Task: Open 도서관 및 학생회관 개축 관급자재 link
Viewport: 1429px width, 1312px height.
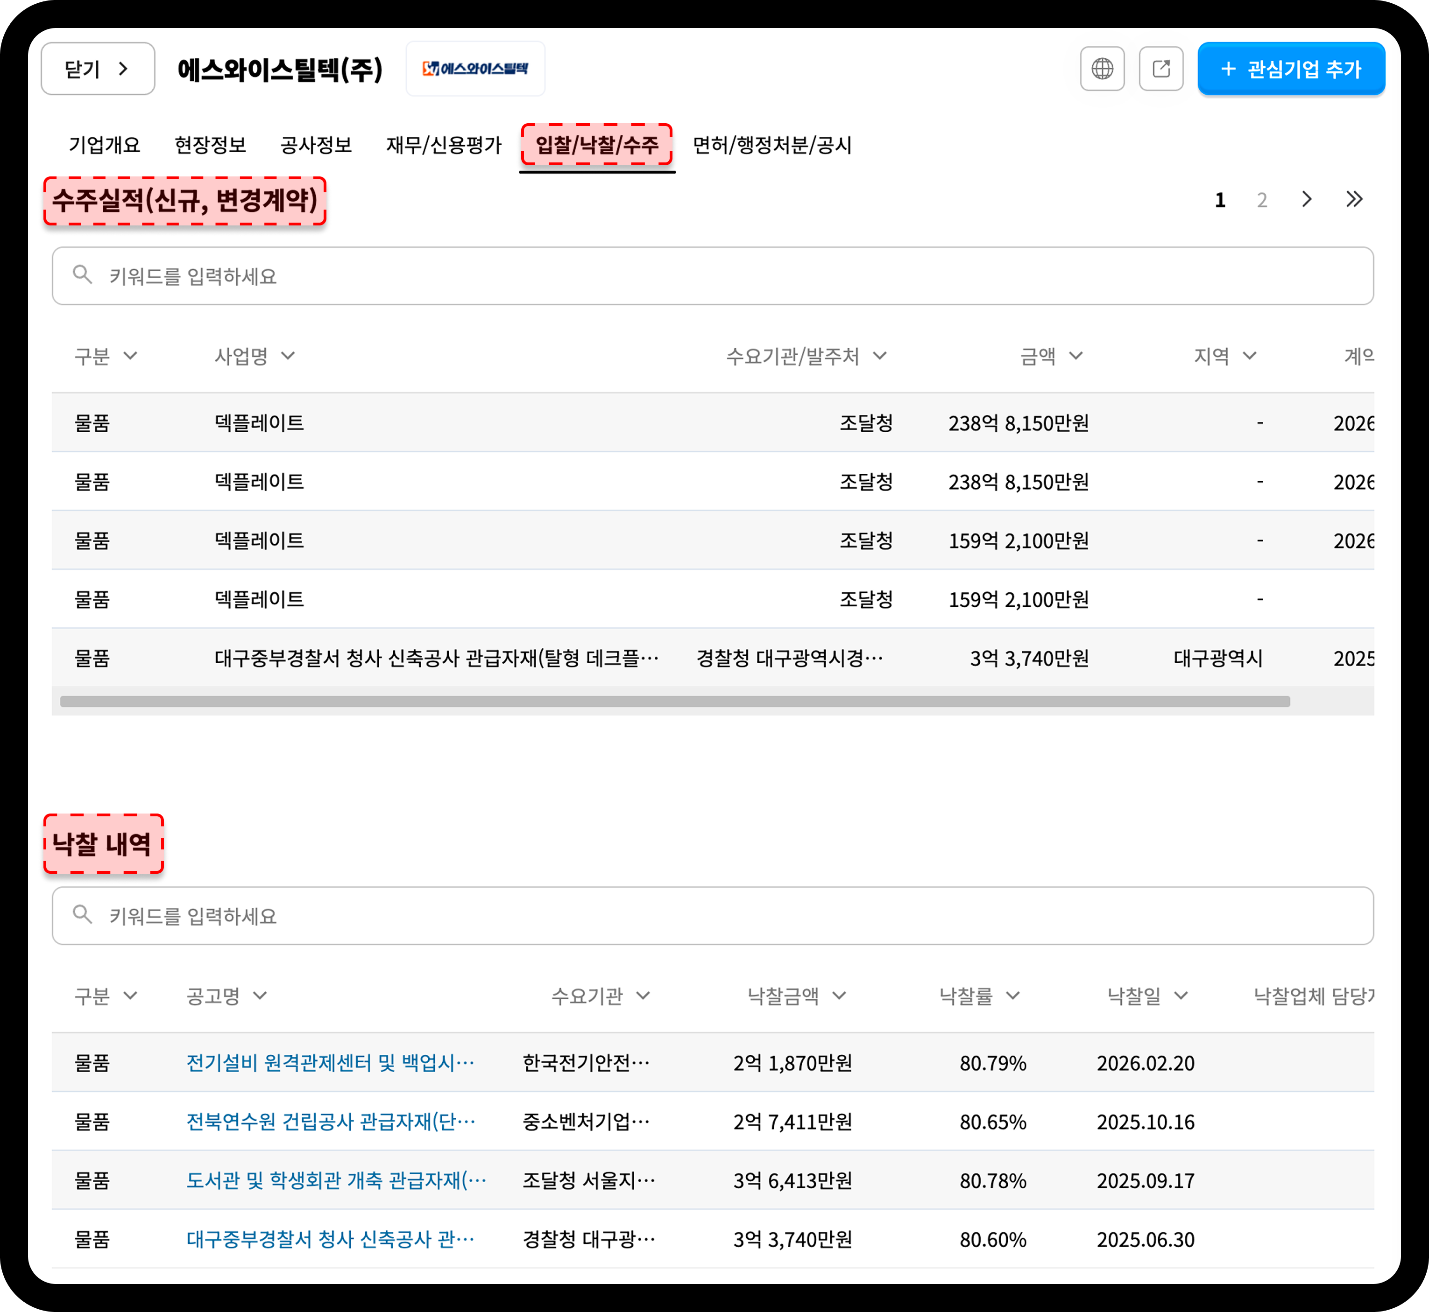Action: [x=336, y=1181]
